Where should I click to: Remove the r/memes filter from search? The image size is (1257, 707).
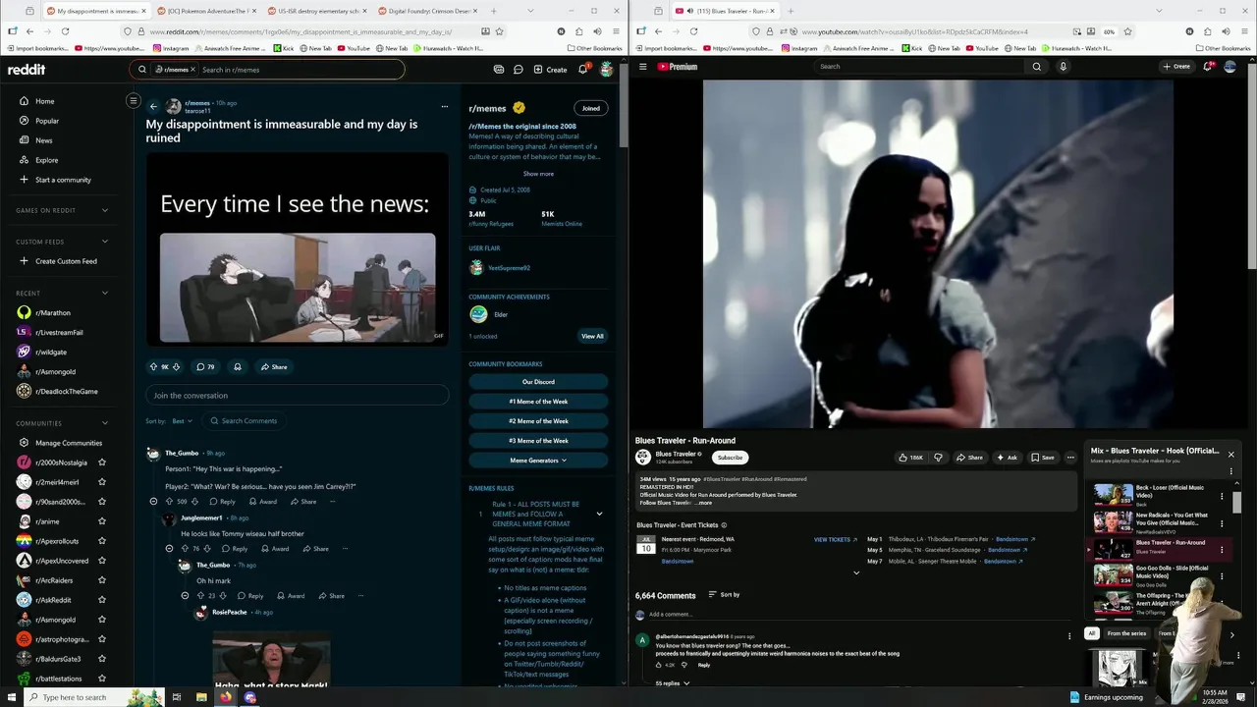pos(192,70)
